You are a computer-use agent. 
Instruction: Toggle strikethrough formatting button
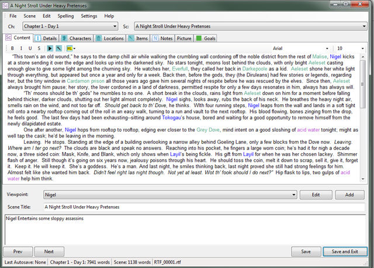tap(39, 48)
